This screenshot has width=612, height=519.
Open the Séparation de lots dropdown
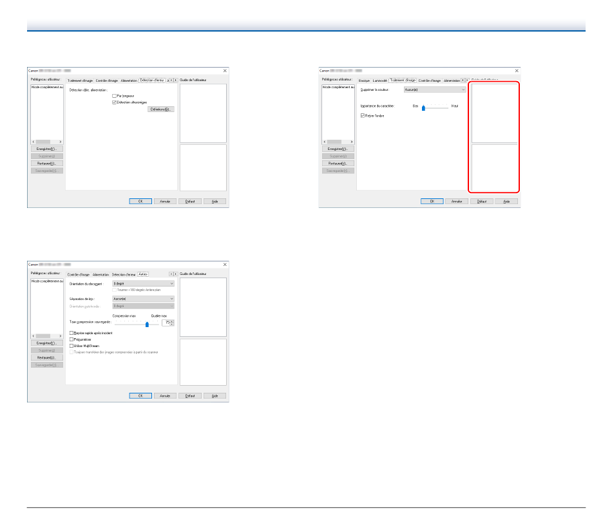coord(143,299)
